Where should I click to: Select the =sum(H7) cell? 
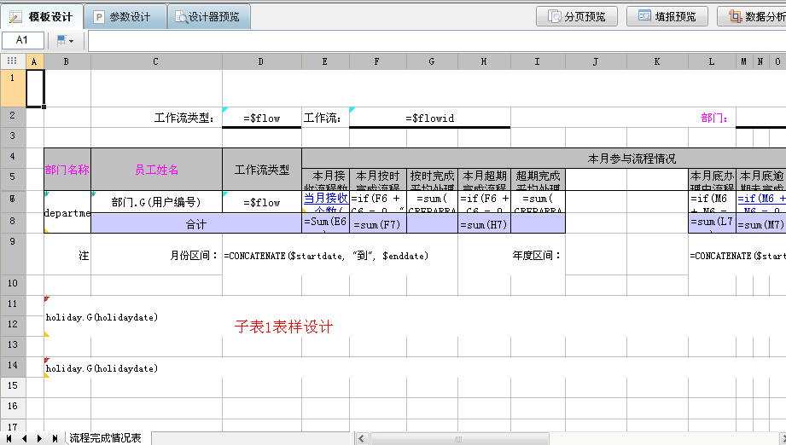coord(484,223)
